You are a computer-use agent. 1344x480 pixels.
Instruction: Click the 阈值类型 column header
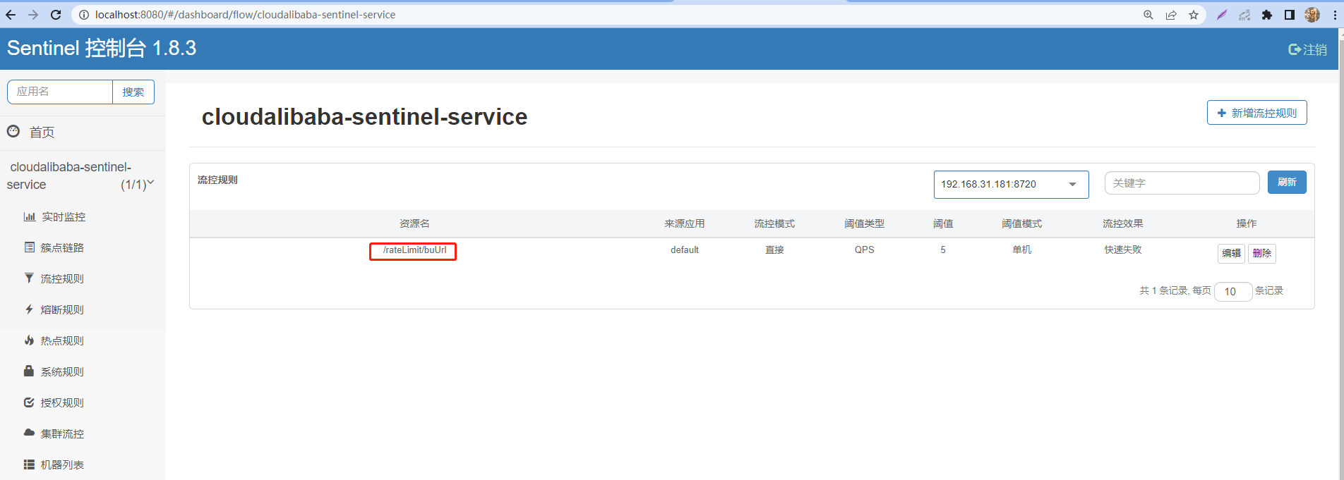point(864,224)
